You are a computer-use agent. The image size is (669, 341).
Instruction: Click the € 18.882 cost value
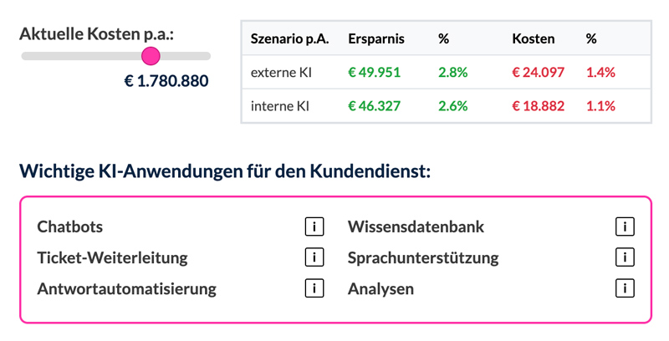[x=538, y=106]
